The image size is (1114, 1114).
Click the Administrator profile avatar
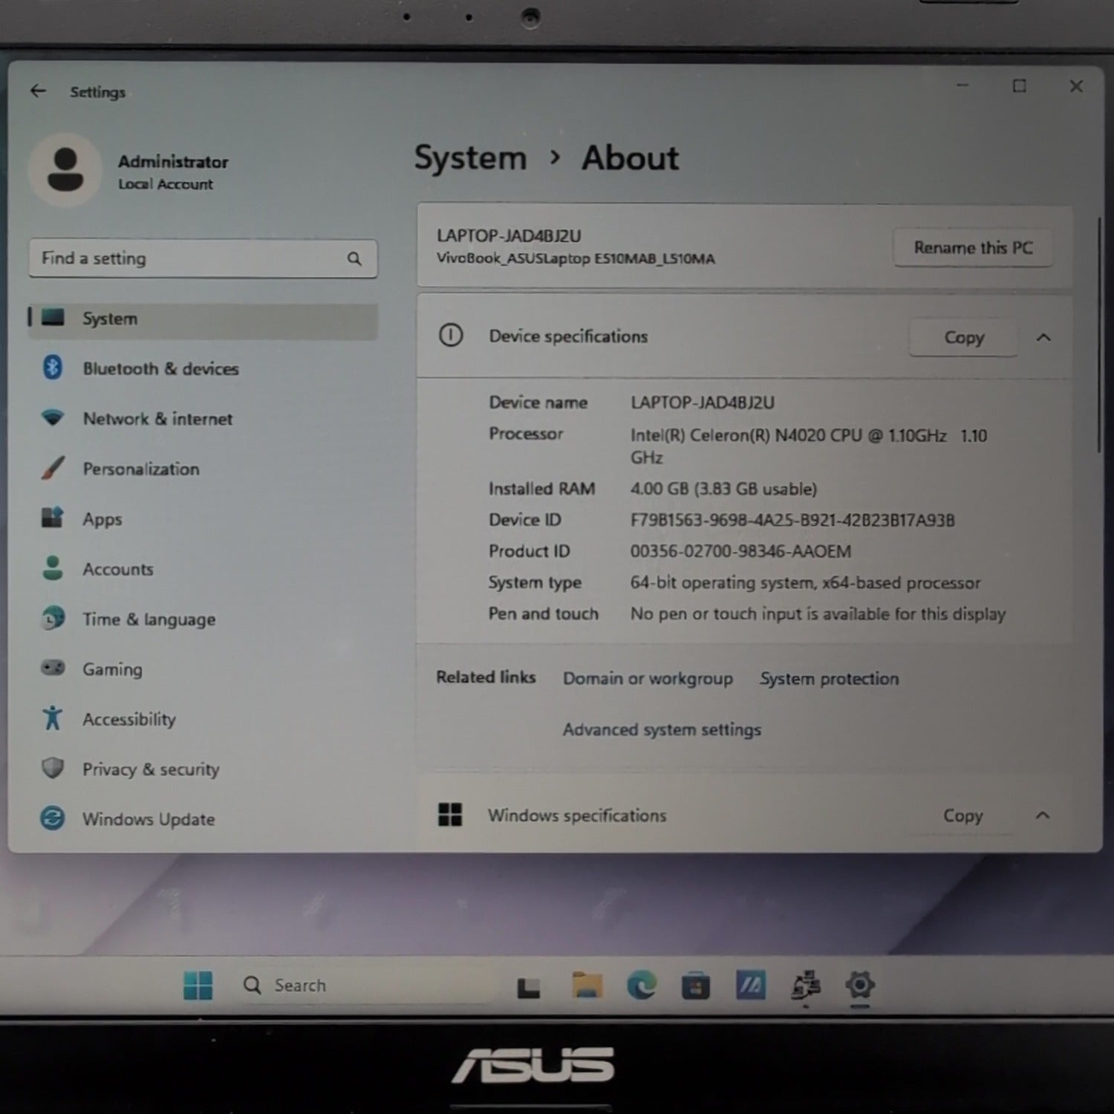coord(65,170)
